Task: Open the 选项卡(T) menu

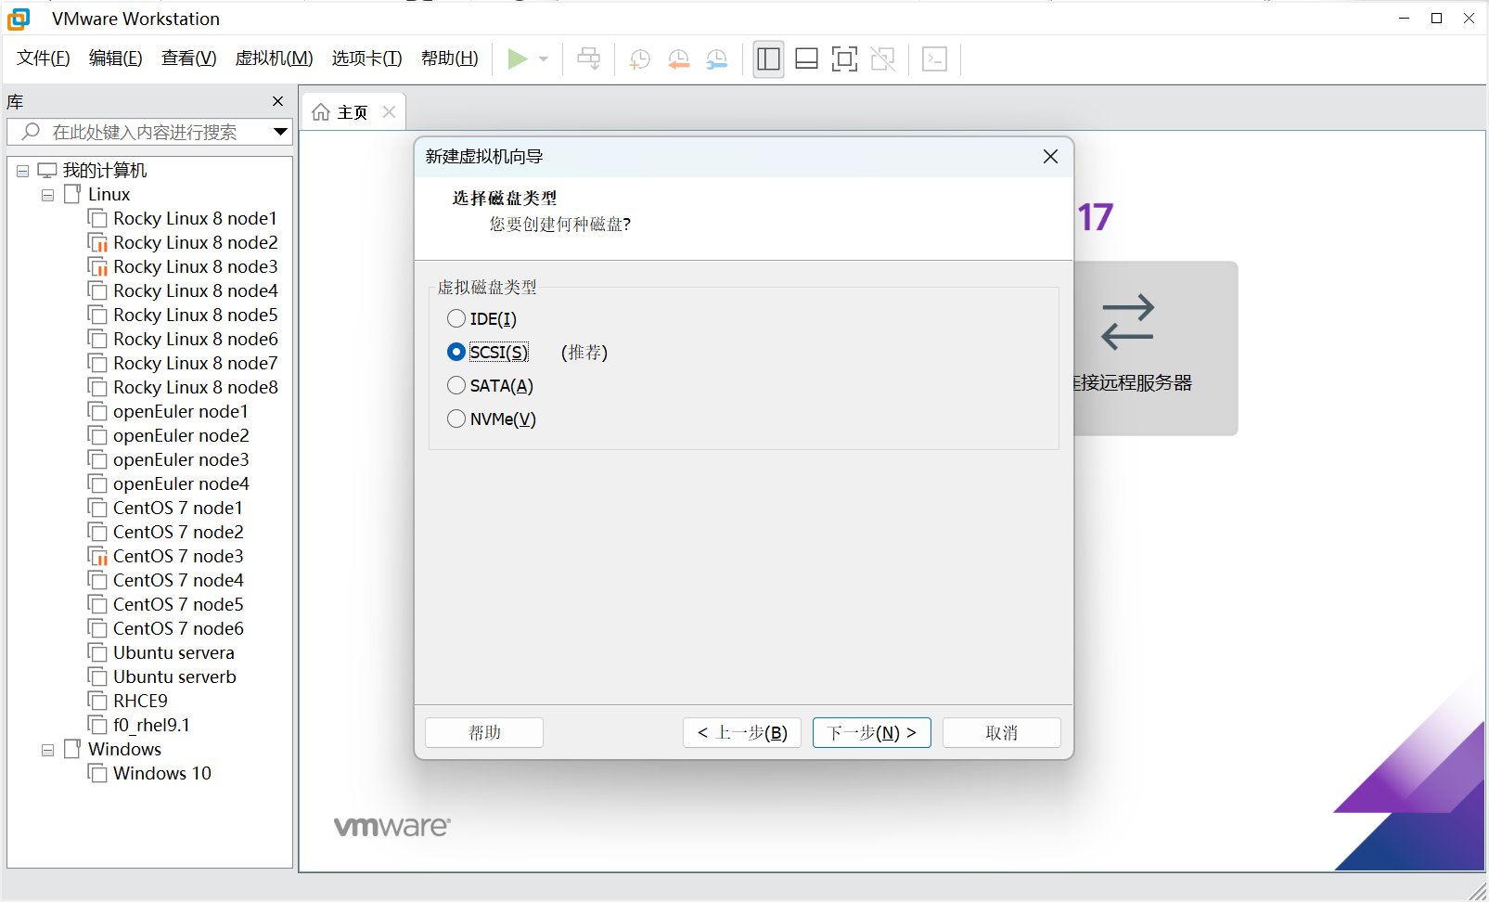Action: 367,58
